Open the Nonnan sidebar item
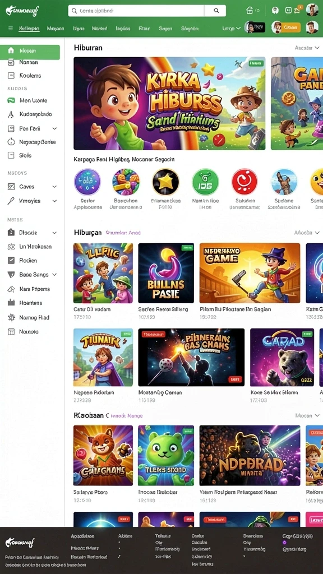 (28, 62)
